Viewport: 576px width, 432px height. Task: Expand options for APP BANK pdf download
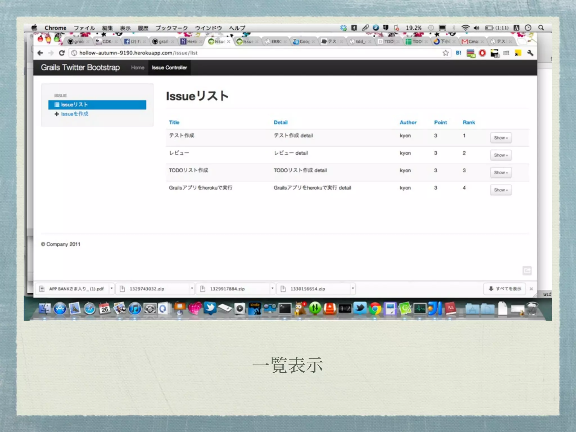111,289
